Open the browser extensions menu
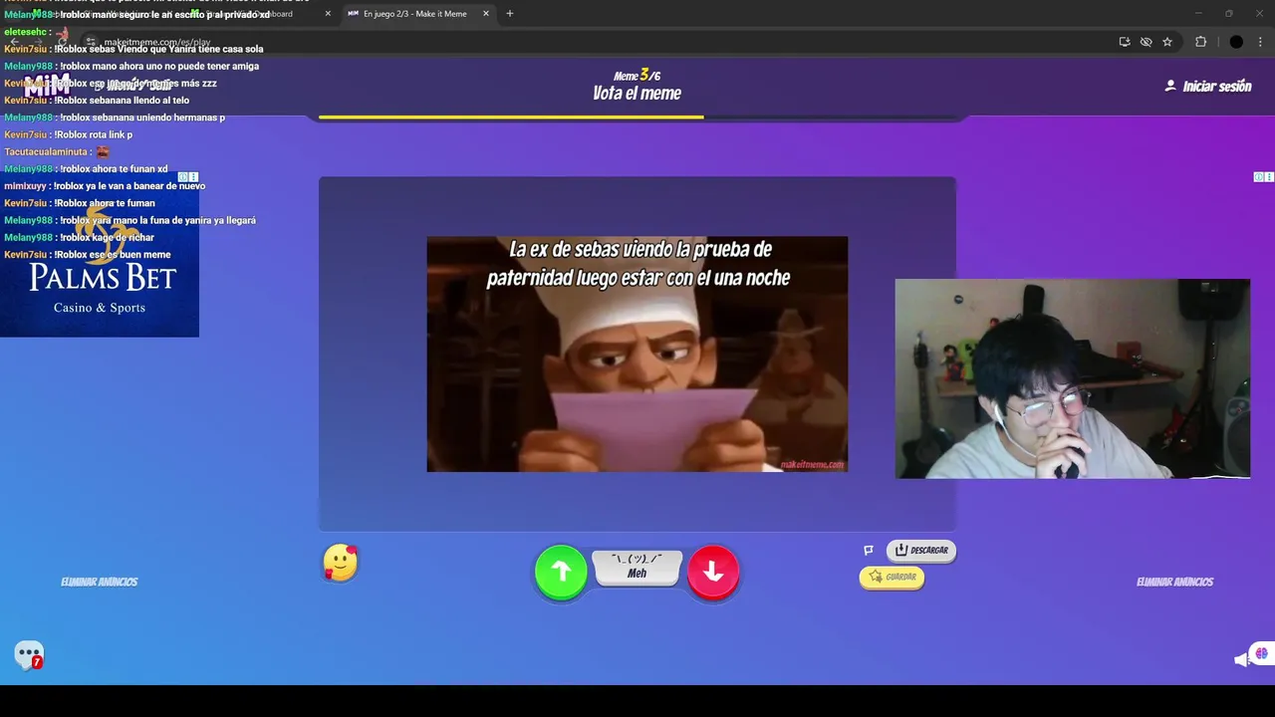The height and width of the screenshot is (717, 1275). (1200, 42)
